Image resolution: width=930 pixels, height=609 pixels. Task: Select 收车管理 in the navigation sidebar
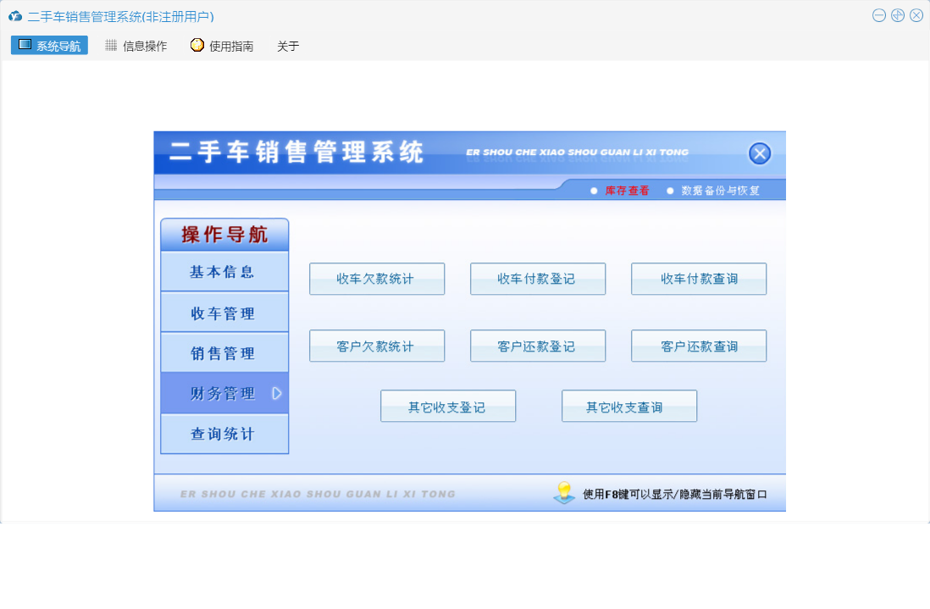tap(224, 313)
